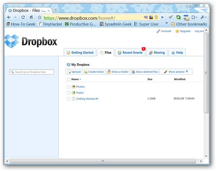This screenshot has height=171, width=216.
Task: Reload the page with browser refresh icon
Action: tap(23, 17)
